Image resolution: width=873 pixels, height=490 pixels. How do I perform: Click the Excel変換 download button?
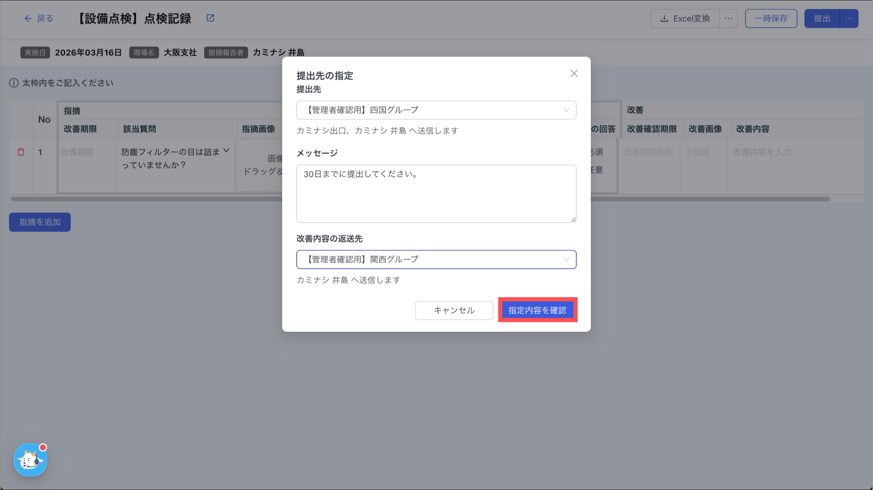coord(685,18)
